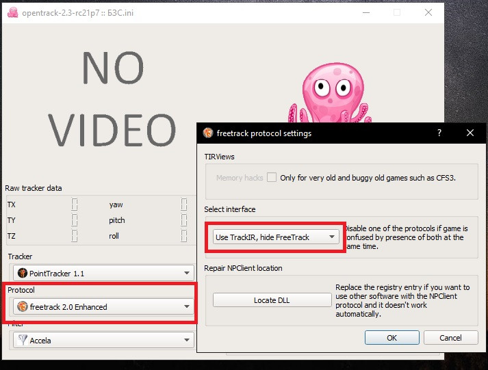Click the 'Replace the registry entry' description text
The height and width of the screenshot is (370, 488).
(402, 300)
